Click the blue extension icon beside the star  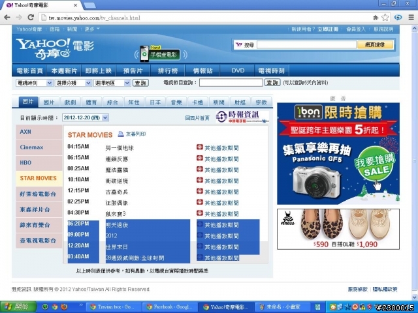(398, 18)
